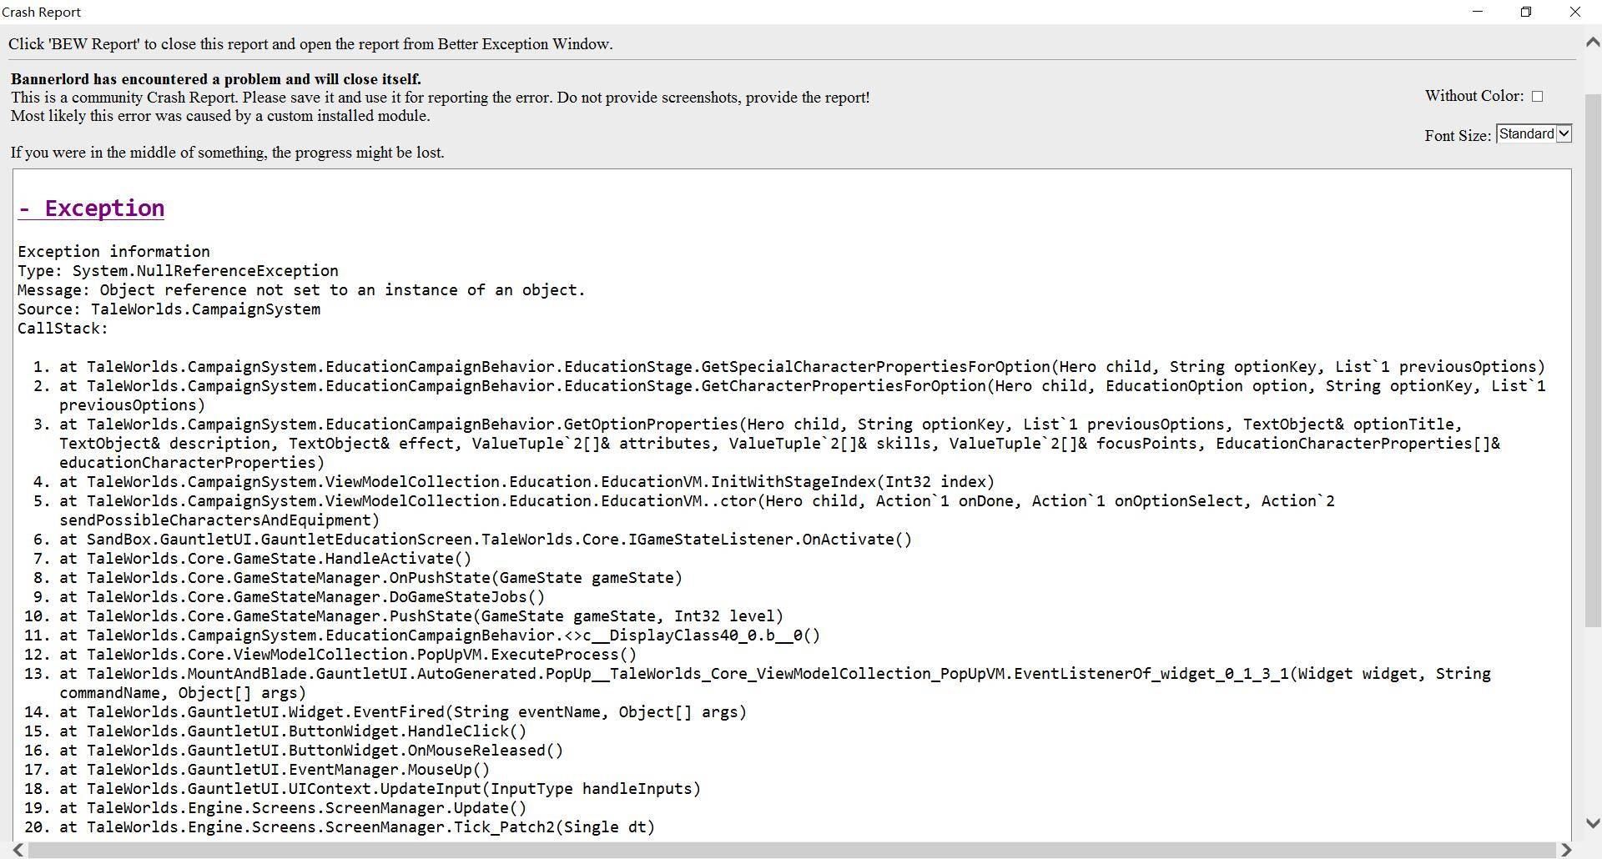Click call stack line 8 OnPushState
This screenshot has width=1602, height=859.
click(370, 578)
